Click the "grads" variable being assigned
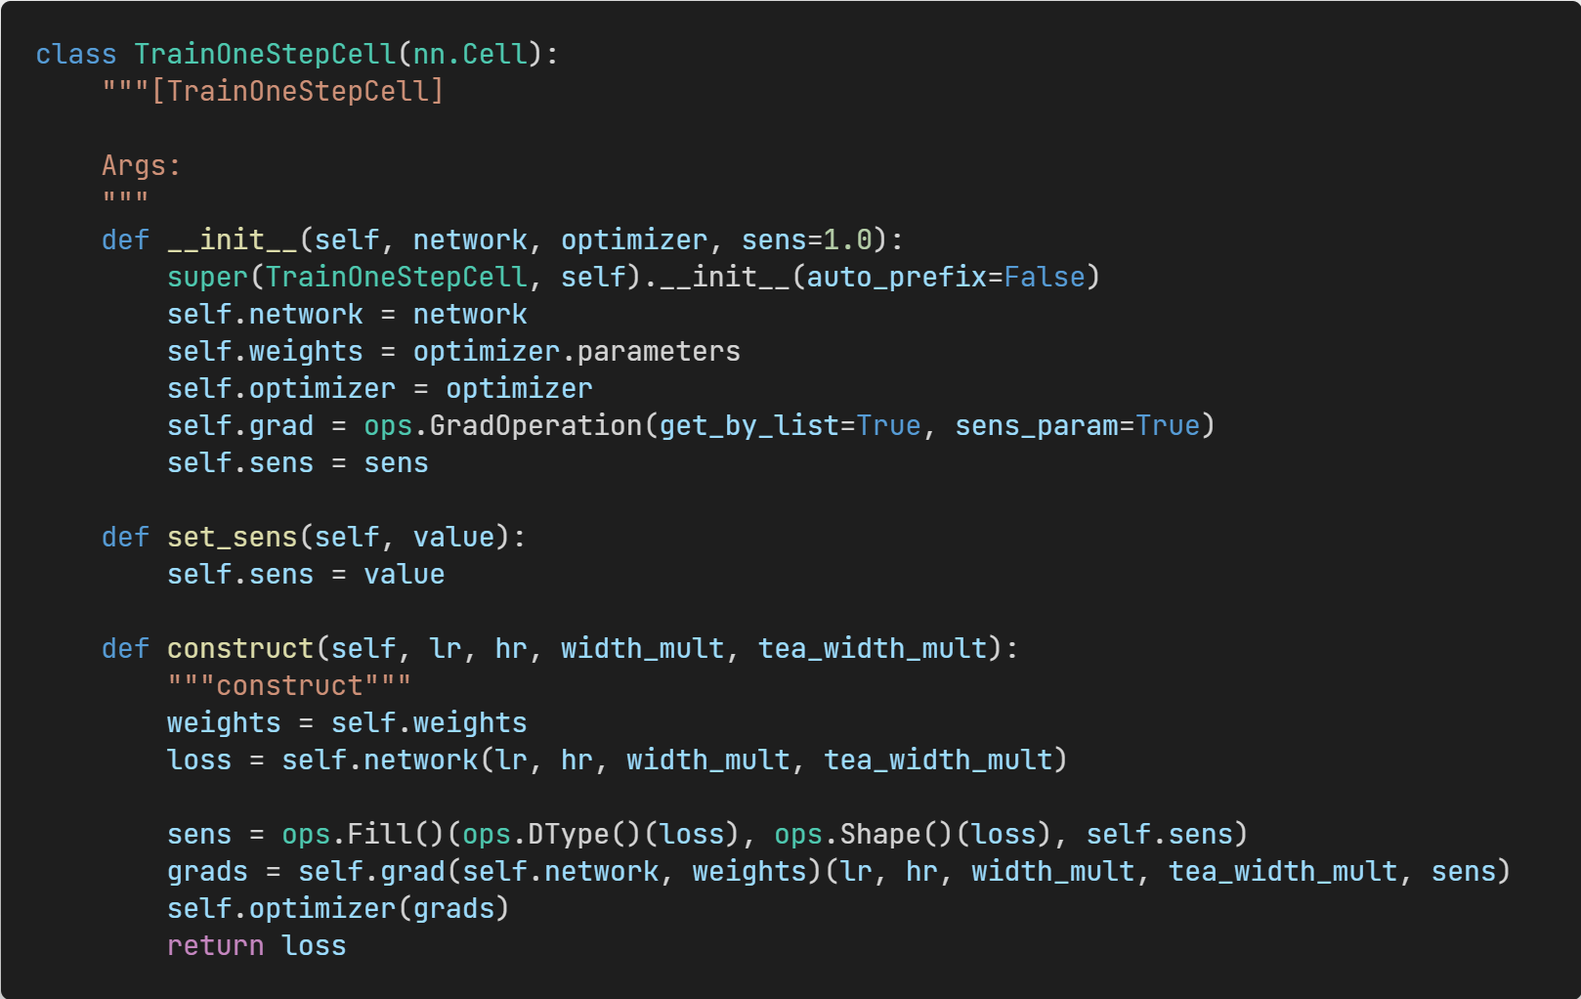Screen dimensions: 1581x999 pyautogui.click(x=207, y=871)
